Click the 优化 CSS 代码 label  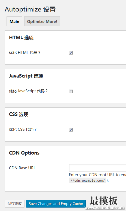[23, 129]
